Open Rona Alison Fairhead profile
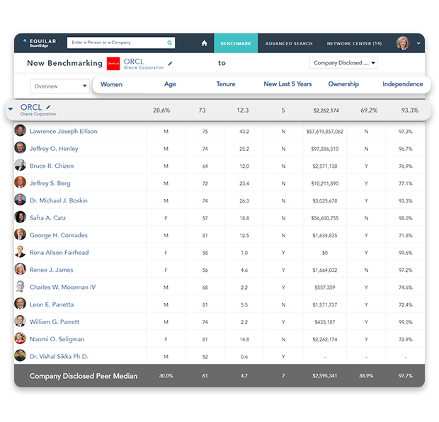 click(59, 253)
